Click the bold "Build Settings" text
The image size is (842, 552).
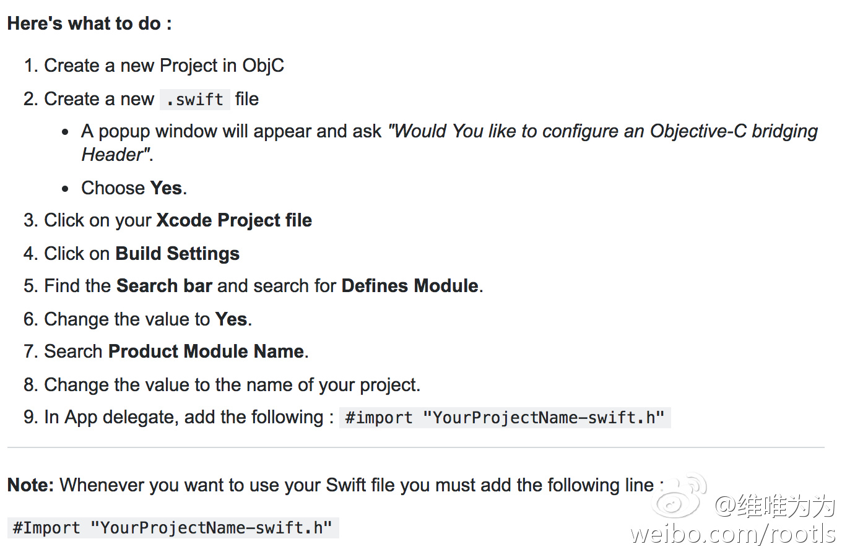point(178,254)
